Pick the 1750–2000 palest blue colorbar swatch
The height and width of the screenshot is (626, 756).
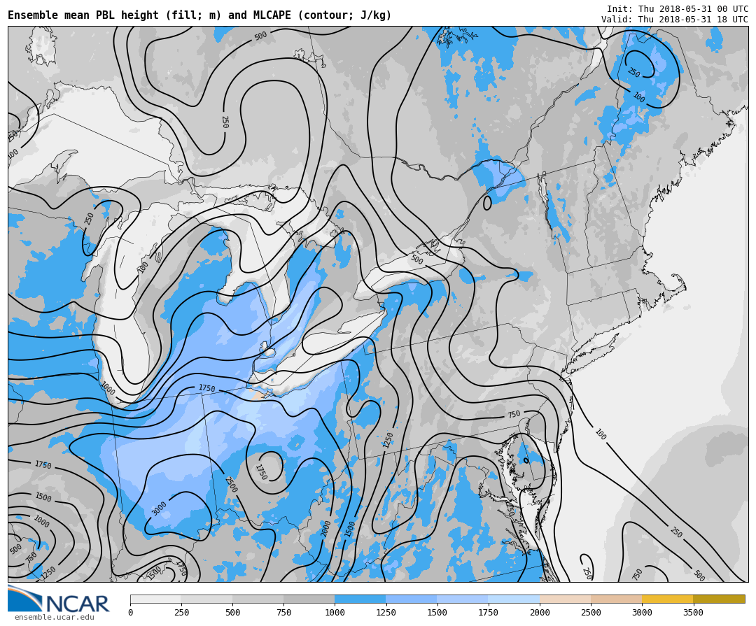[x=514, y=599]
